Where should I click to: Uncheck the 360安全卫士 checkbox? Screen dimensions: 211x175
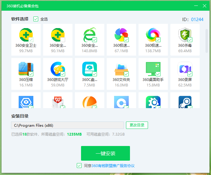coord(31,40)
